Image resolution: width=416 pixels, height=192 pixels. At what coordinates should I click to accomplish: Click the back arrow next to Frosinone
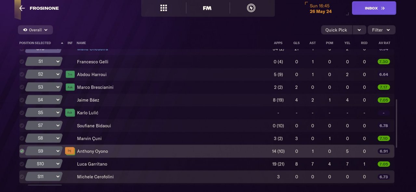pos(22,8)
